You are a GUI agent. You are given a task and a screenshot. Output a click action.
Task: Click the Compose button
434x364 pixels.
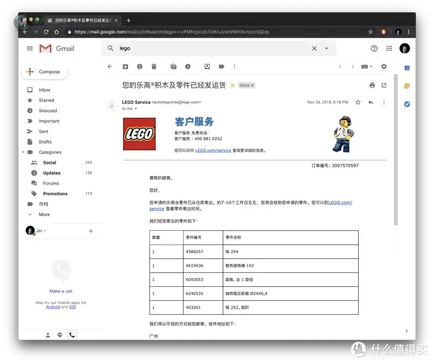45,72
